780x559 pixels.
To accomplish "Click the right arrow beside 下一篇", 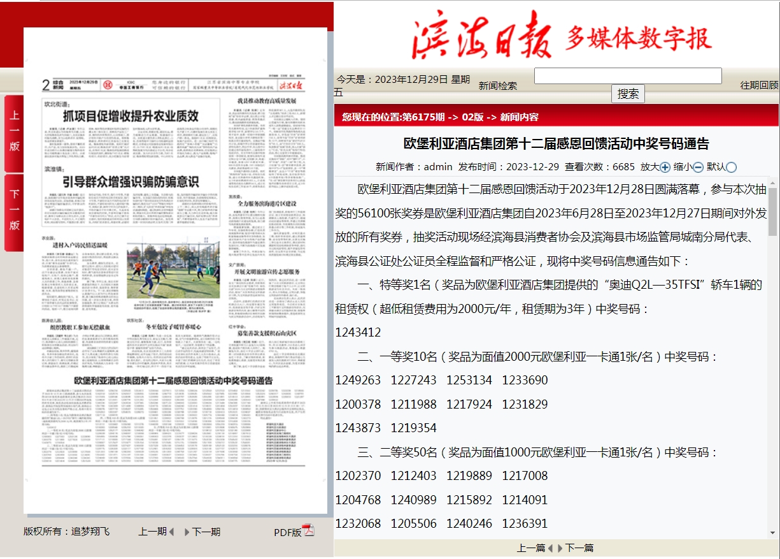I will 560,548.
